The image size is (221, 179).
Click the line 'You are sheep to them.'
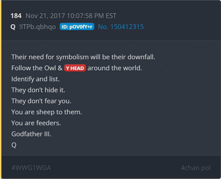pyautogui.click(x=47, y=112)
